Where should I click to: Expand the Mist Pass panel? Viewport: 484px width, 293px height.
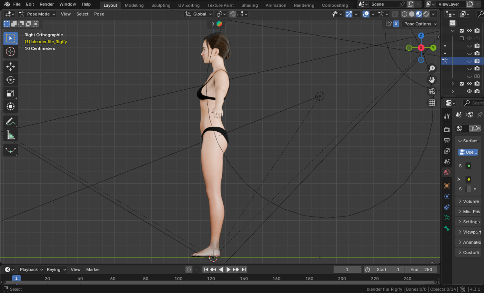[469, 212]
